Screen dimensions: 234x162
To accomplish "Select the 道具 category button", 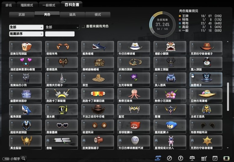I will [72, 14].
